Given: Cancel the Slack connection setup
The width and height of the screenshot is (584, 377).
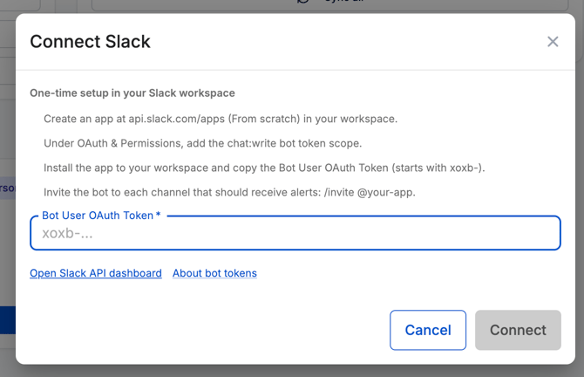Looking at the screenshot, I should click(428, 330).
